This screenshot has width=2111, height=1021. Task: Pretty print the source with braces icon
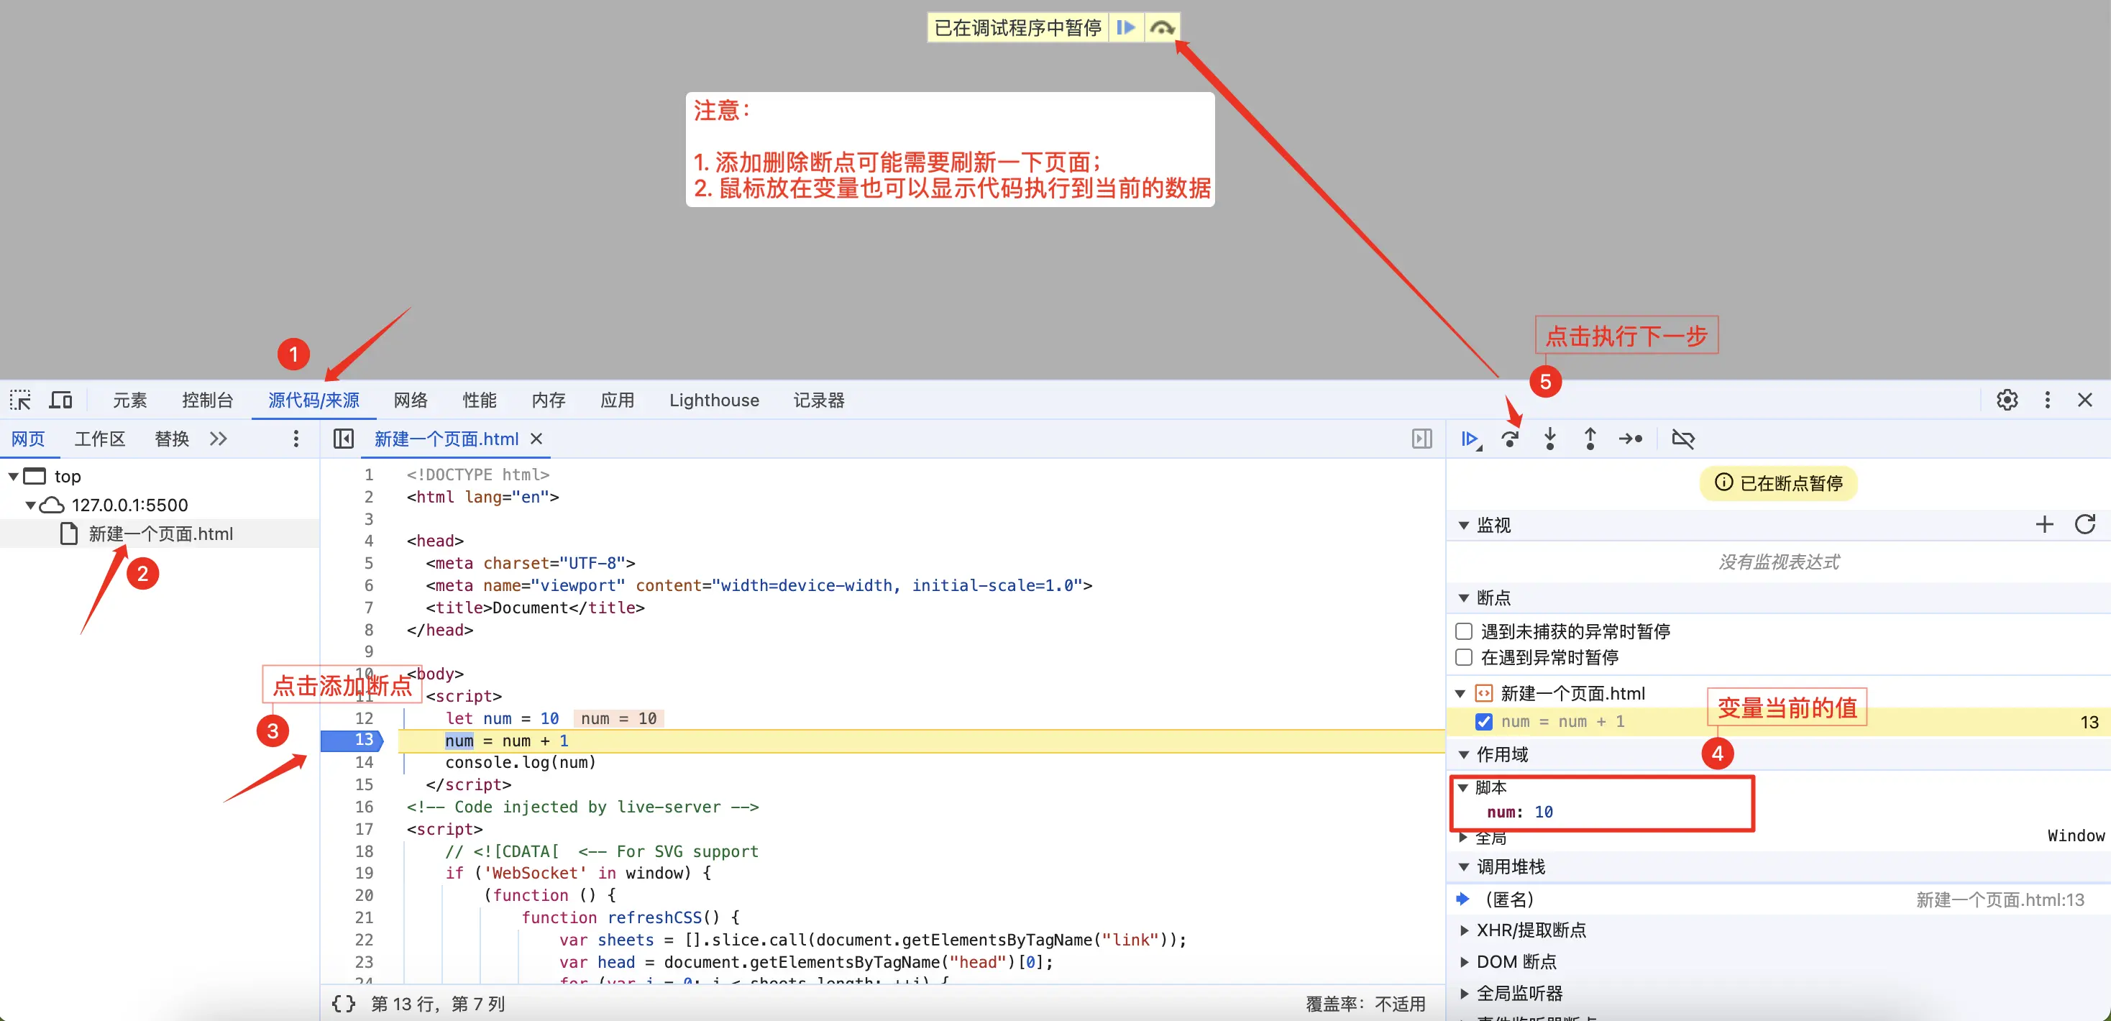[x=344, y=1004]
